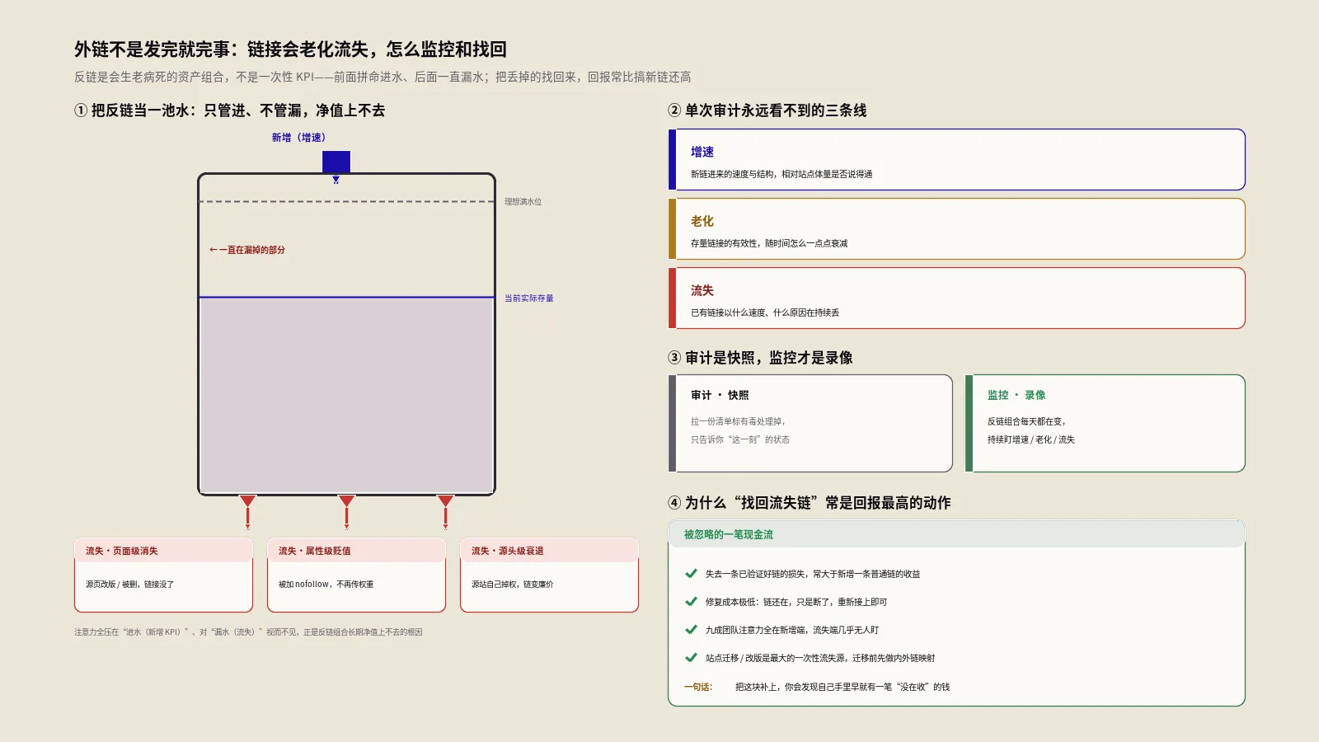1319x742 pixels.
Task: Click the red '←一直在漏掉的部分' annotation
Action: 246,250
